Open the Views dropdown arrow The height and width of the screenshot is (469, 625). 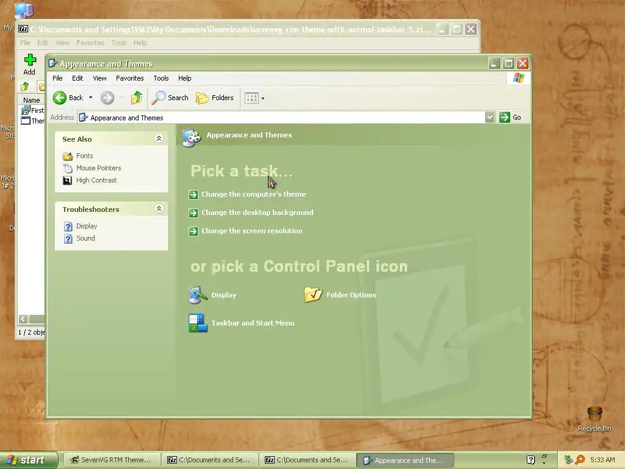point(262,98)
